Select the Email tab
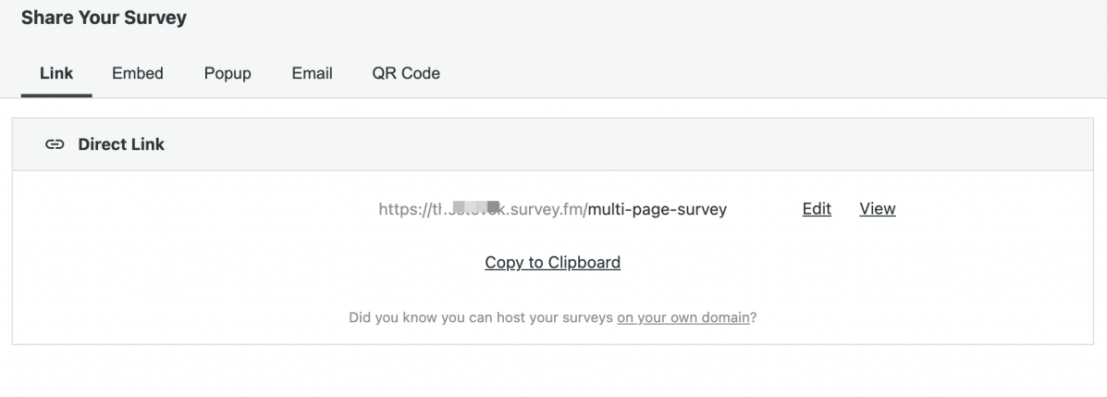The image size is (1107, 397). pyautogui.click(x=312, y=73)
